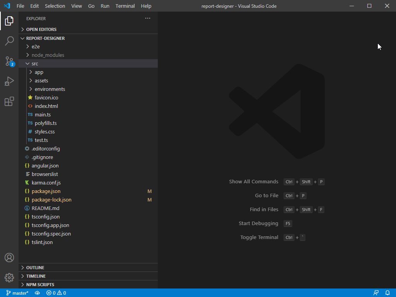Open tslint.json file
This screenshot has height=297, width=396.
point(88,242)
